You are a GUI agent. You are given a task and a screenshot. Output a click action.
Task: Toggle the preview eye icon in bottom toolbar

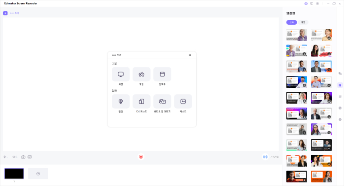coord(14,157)
